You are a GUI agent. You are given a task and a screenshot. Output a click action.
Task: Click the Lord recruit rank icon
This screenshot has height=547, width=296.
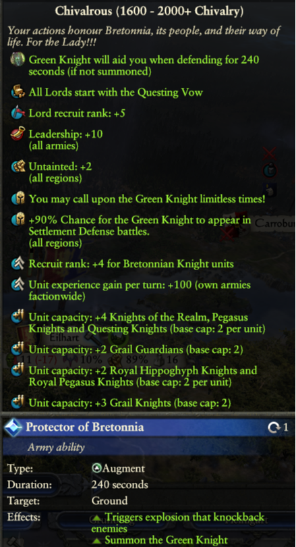(x=18, y=113)
